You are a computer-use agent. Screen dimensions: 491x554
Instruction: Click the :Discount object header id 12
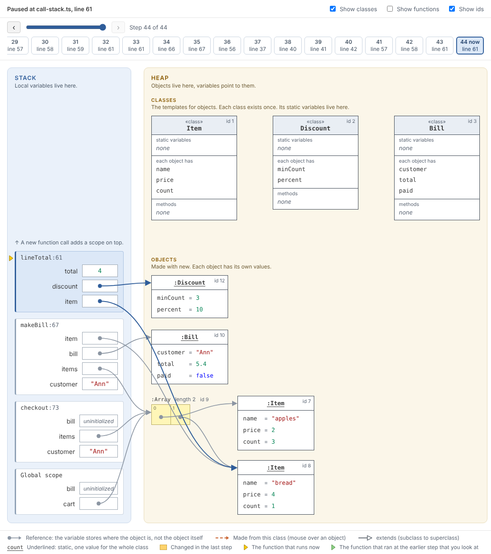click(190, 283)
